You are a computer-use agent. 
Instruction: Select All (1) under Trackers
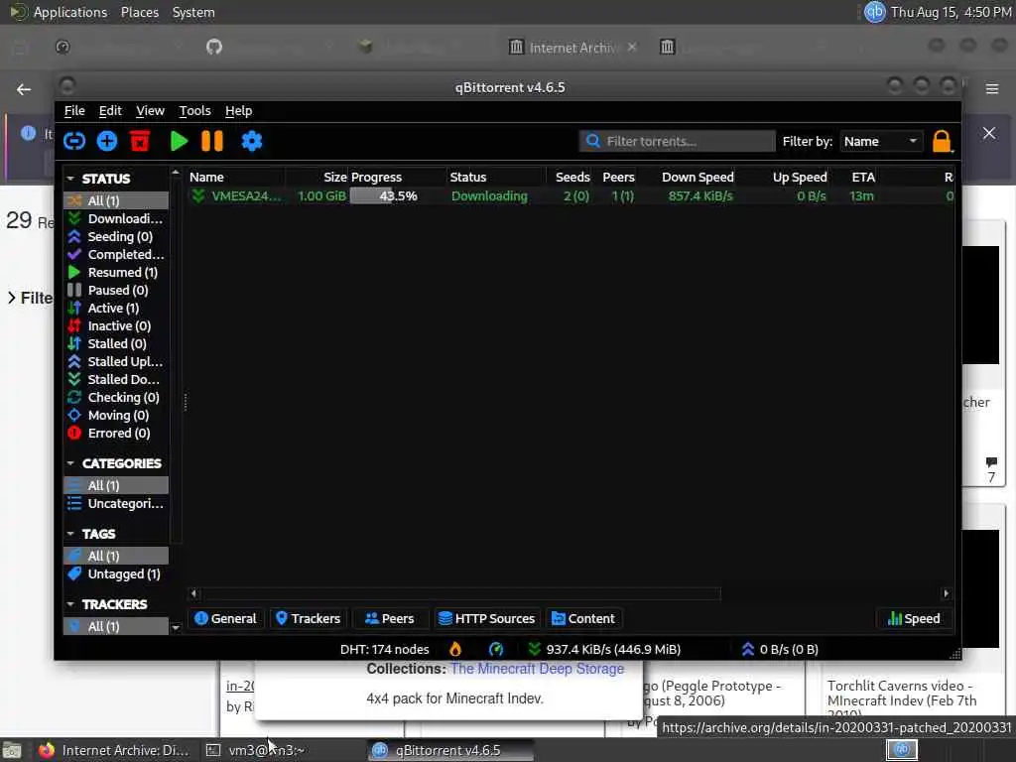click(x=116, y=627)
